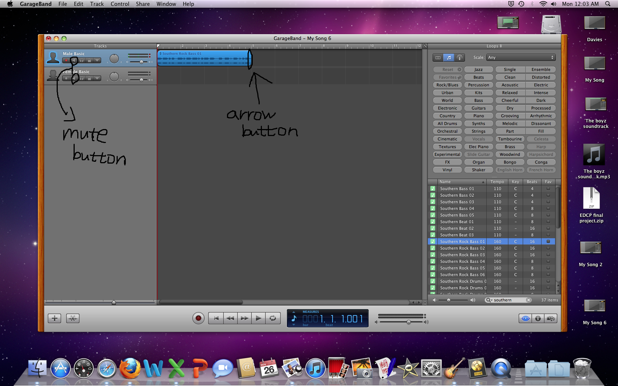This screenshot has width=618, height=386.
Task: Filter loops by Cinematic keyword
Action: click(447, 139)
